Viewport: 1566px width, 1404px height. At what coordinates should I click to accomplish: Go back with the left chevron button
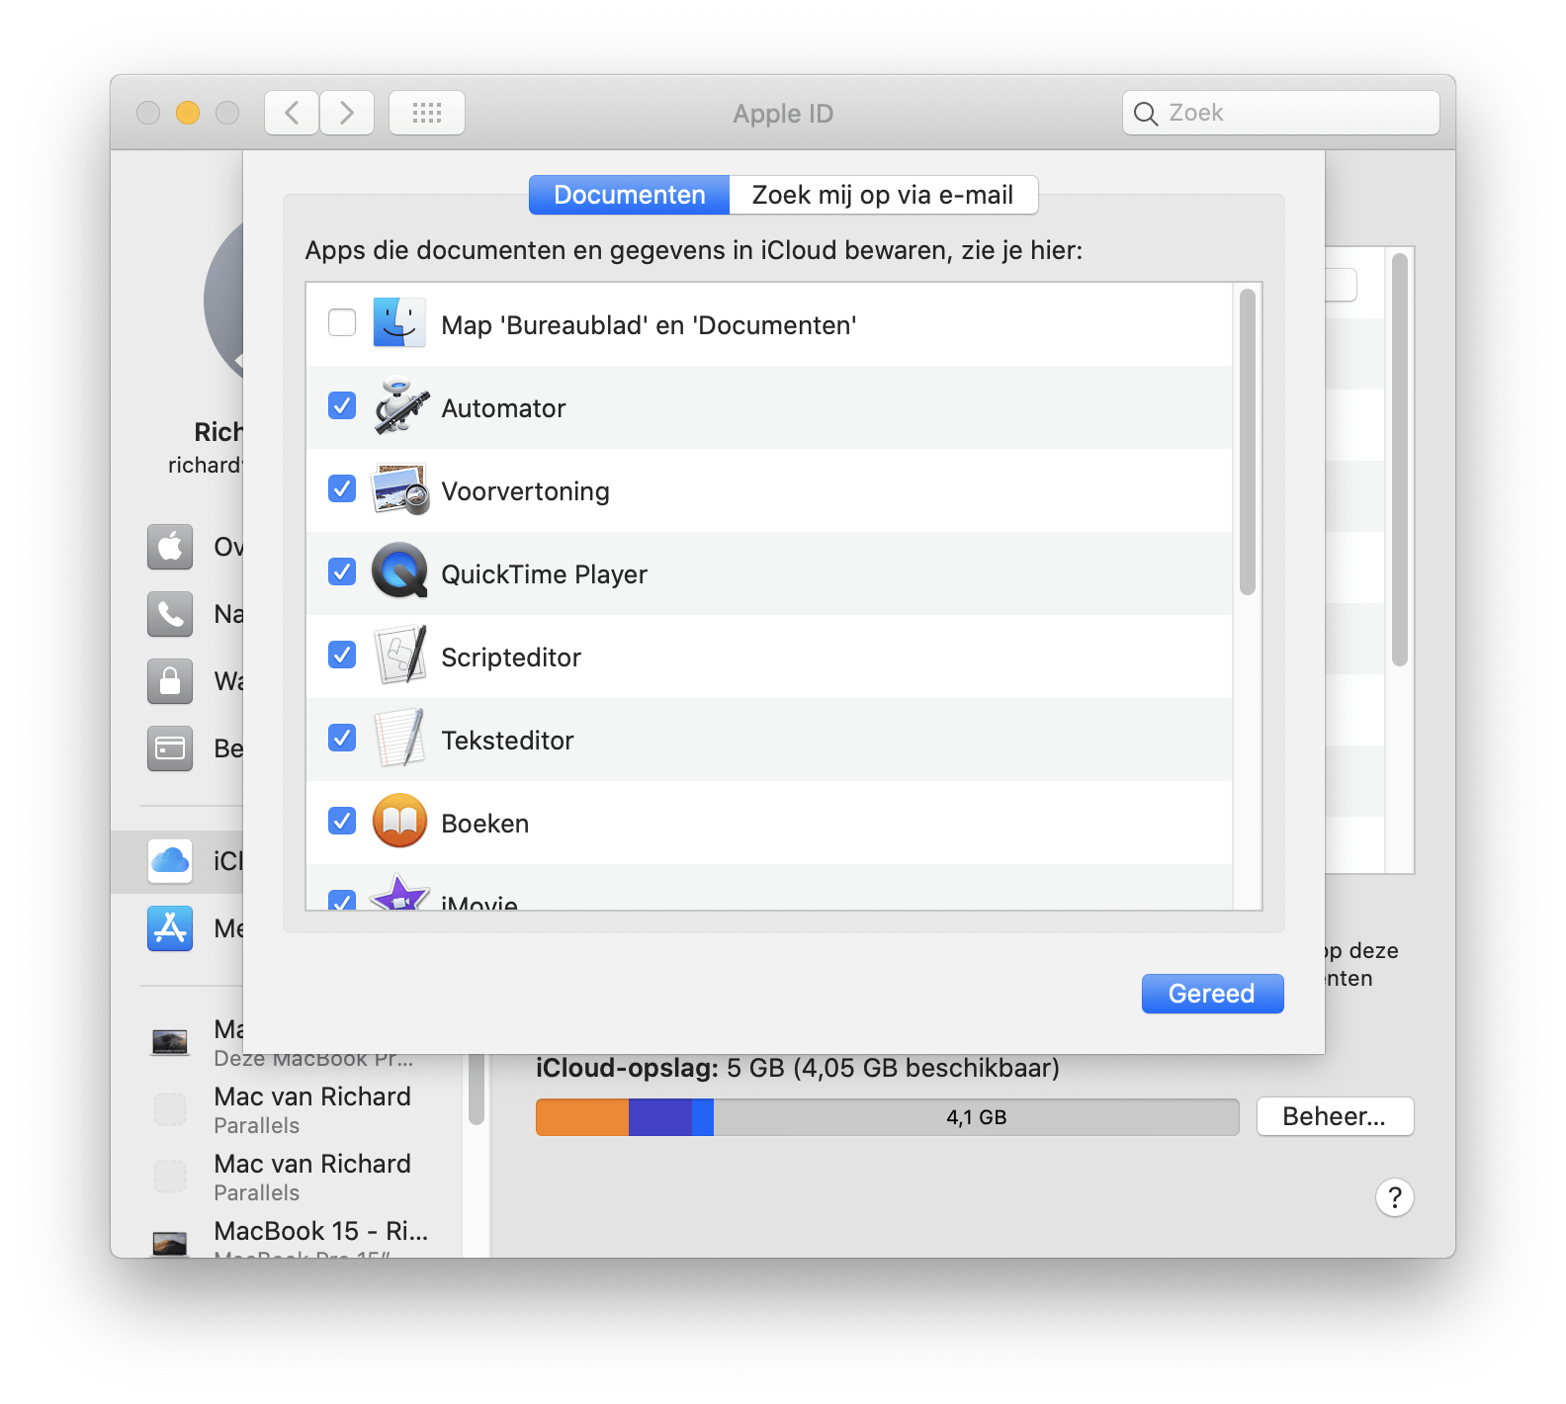292,113
